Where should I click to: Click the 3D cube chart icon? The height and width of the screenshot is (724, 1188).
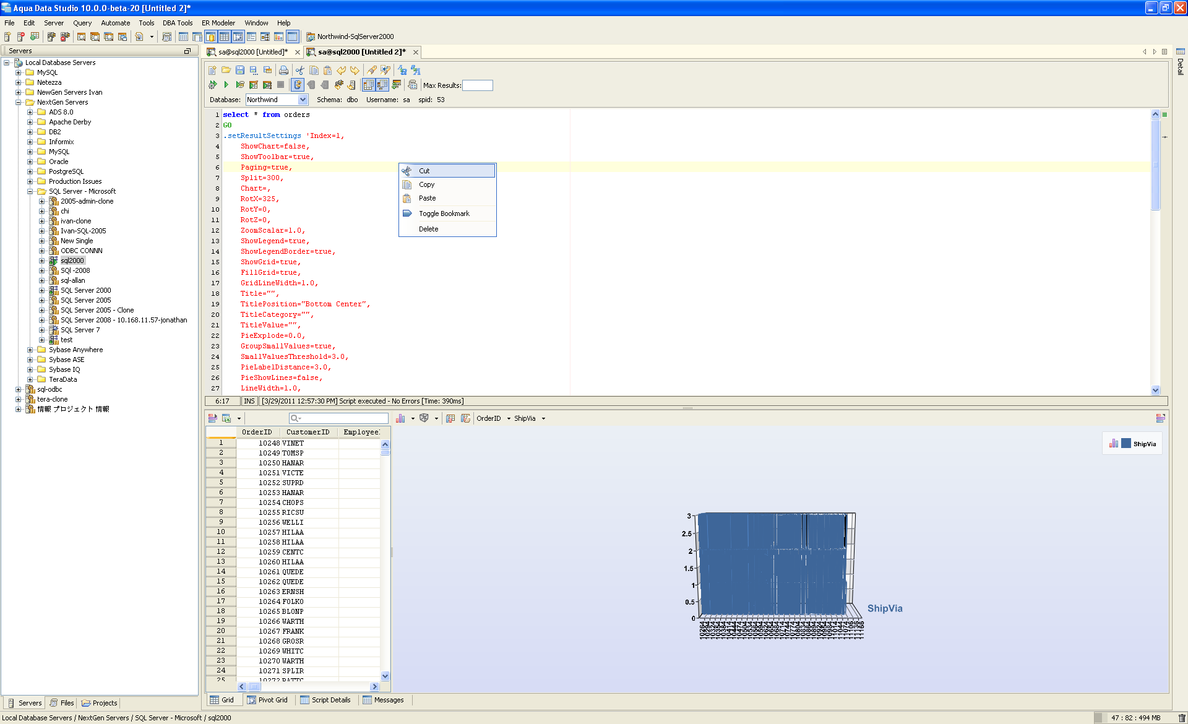coord(424,418)
